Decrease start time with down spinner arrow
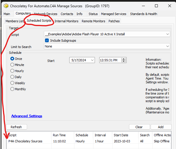This screenshot has height=149, width=176. click(x=123, y=61)
